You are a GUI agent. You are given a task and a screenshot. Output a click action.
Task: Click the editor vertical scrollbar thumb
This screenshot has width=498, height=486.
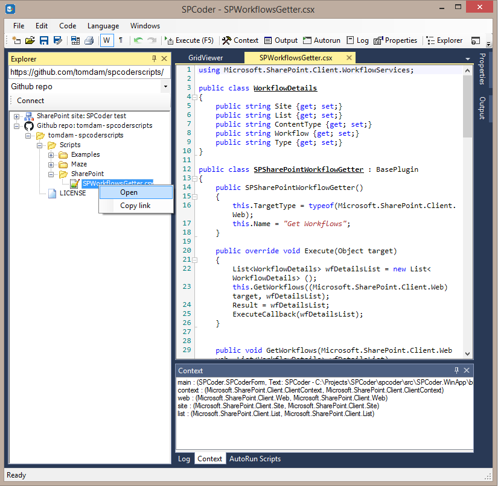point(467,106)
